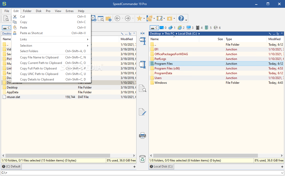Add new tab in right pane
The height and width of the screenshot is (176, 285).
(x=282, y=166)
